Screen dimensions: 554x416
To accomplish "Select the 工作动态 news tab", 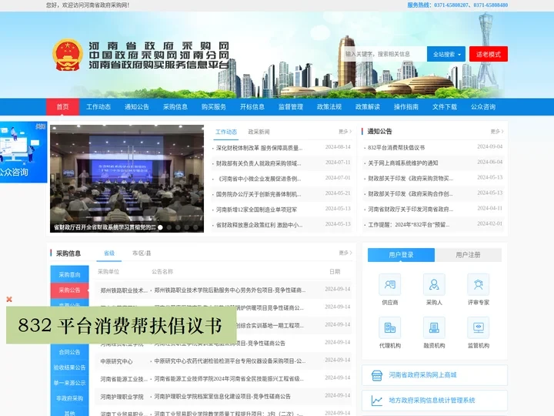I will (x=226, y=132).
